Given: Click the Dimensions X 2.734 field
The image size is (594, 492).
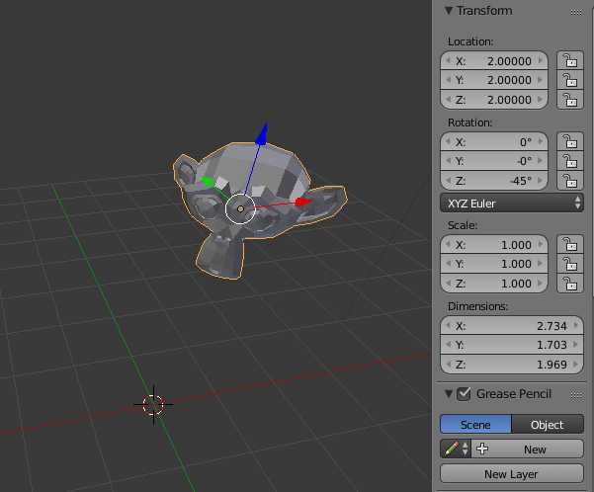Looking at the screenshot, I should 512,325.
